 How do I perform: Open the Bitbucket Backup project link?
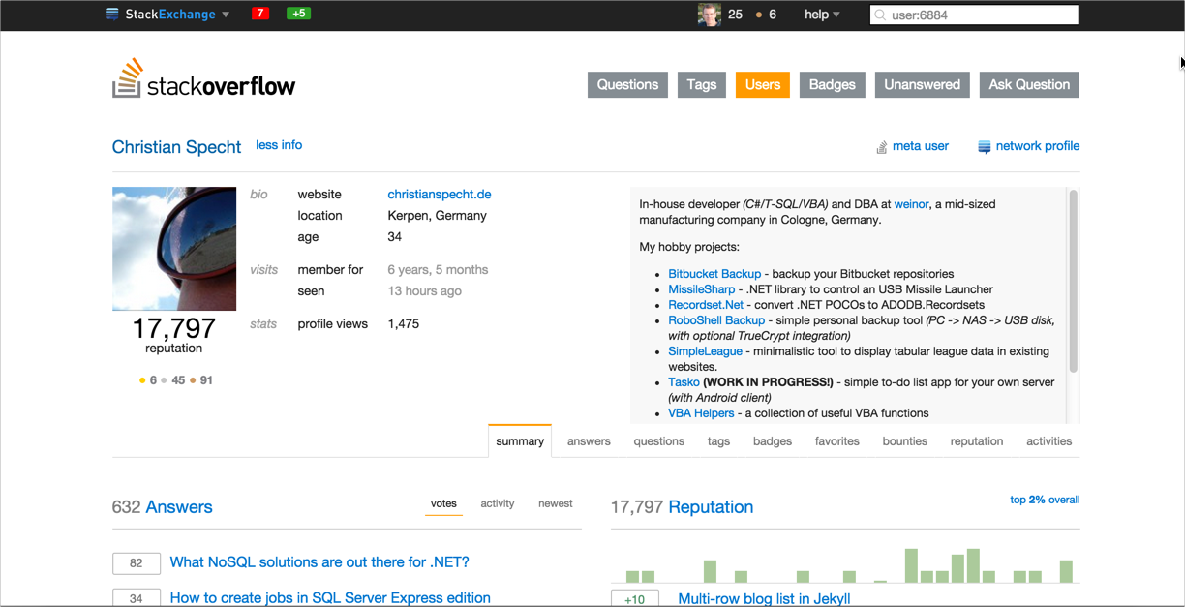pos(714,274)
